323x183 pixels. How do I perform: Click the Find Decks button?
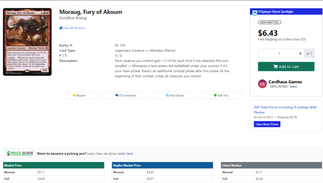175,95
